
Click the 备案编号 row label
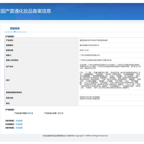tap(10, 45)
